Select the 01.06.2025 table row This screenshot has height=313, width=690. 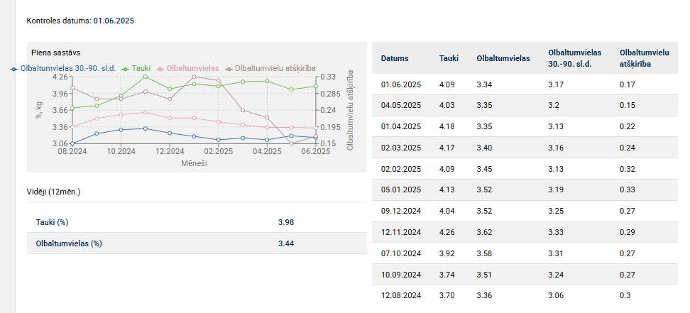tap(524, 85)
